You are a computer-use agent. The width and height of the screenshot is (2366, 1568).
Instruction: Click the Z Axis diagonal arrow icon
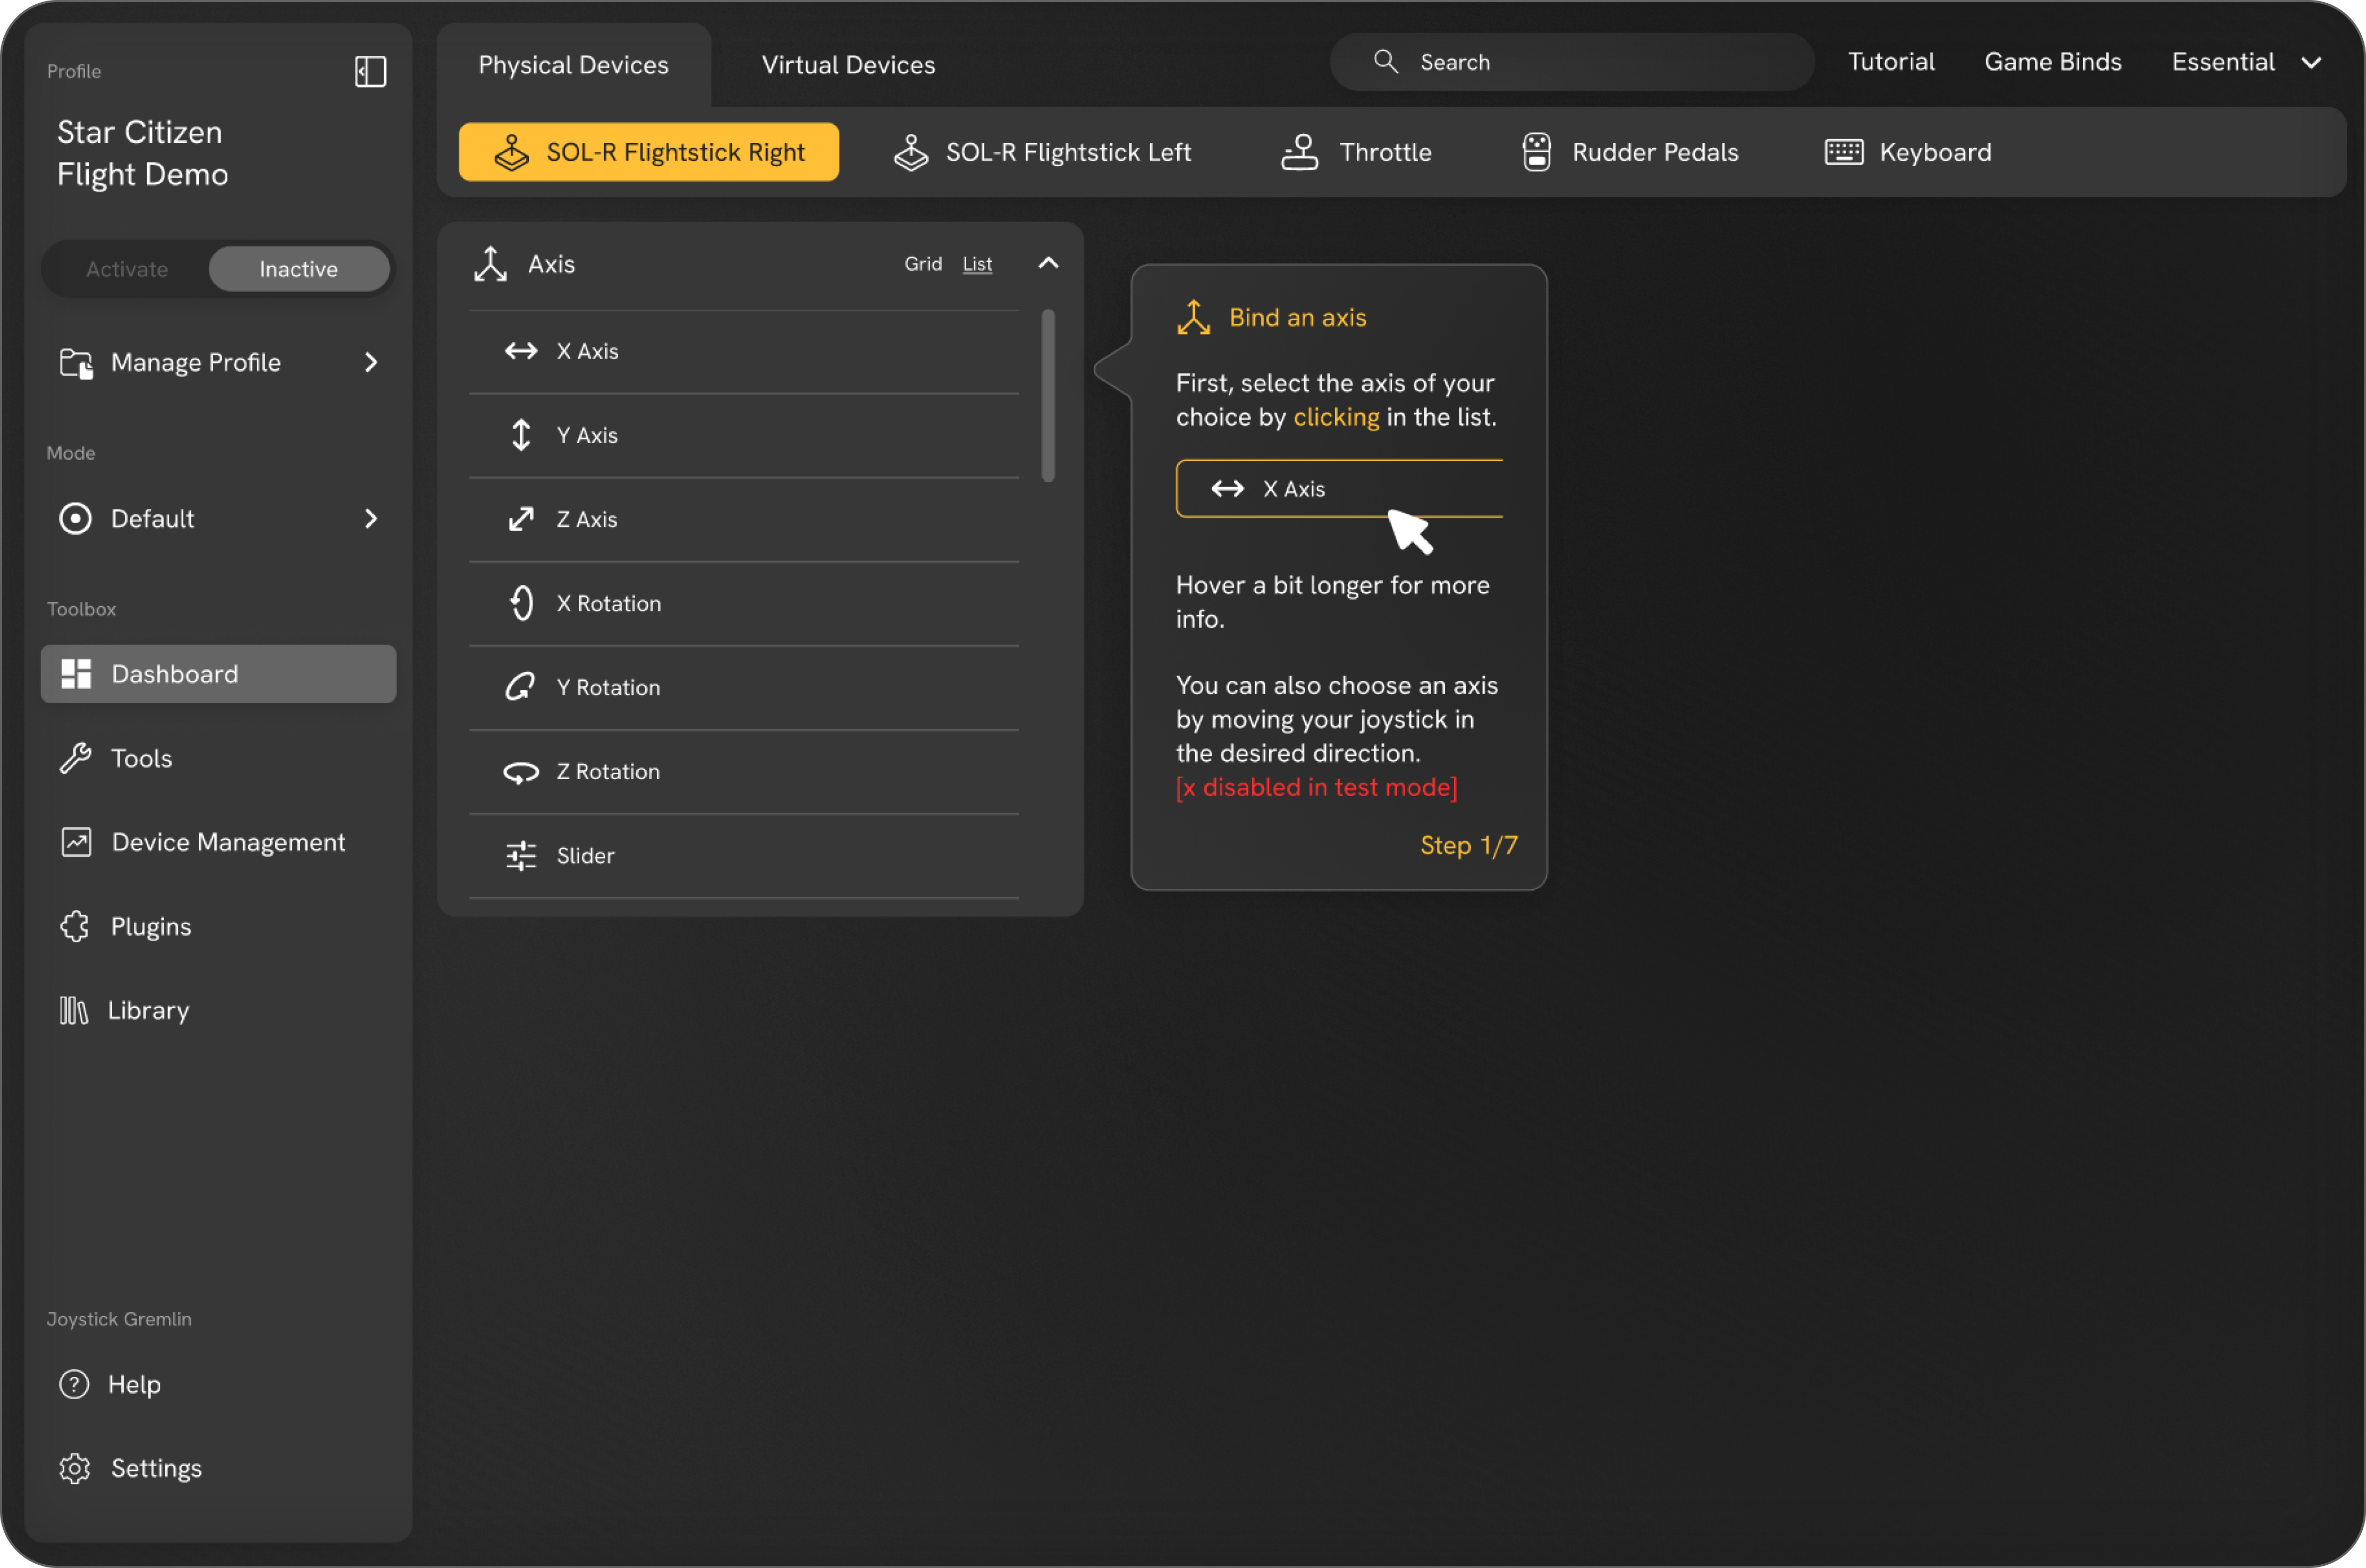[x=521, y=519]
